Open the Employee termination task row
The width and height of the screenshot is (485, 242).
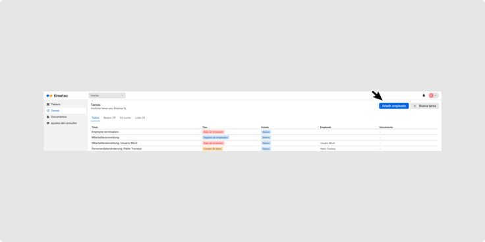coord(264,132)
